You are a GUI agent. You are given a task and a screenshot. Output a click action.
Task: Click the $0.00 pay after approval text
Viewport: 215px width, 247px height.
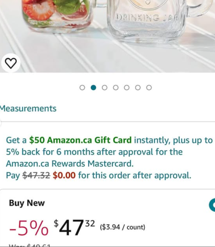click(x=64, y=175)
